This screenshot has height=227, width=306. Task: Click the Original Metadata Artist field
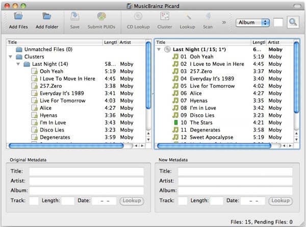(x=87, y=181)
